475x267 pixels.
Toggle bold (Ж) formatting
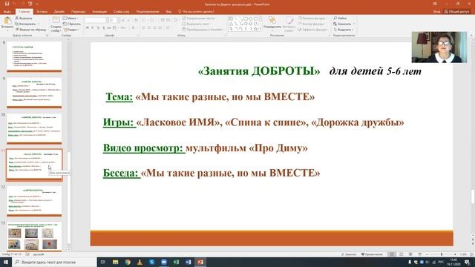(88, 28)
